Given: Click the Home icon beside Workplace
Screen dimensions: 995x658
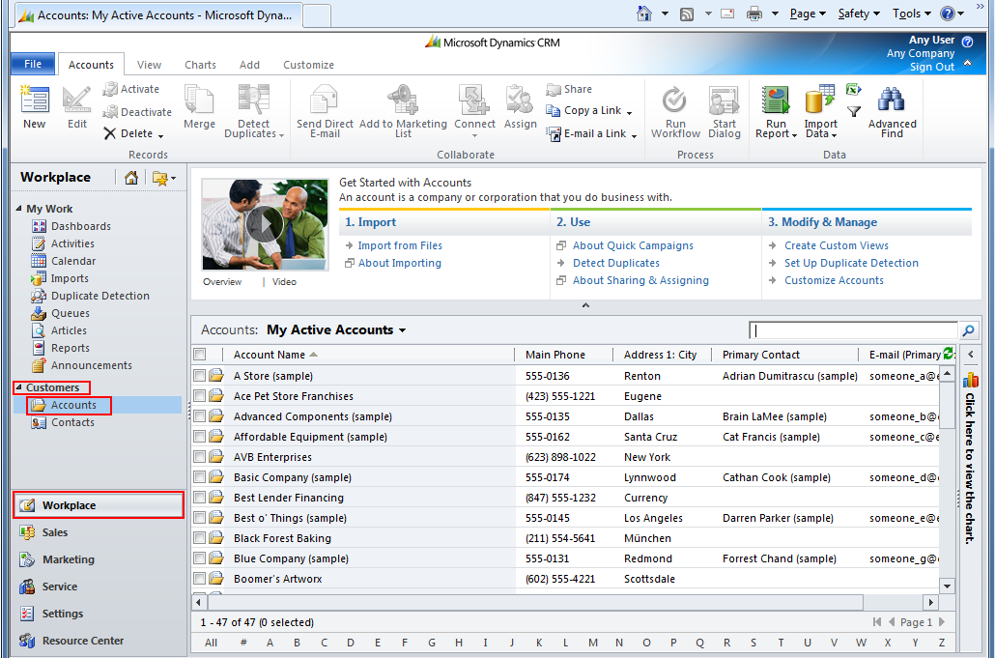Looking at the screenshot, I should (131, 178).
